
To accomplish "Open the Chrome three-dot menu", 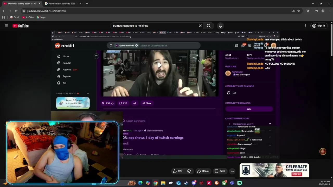I will point(329,11).
